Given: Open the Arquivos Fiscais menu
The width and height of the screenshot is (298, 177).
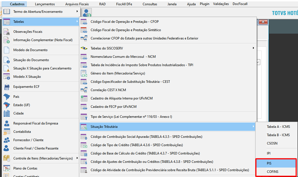Looking at the screenshot, I should point(77,4).
